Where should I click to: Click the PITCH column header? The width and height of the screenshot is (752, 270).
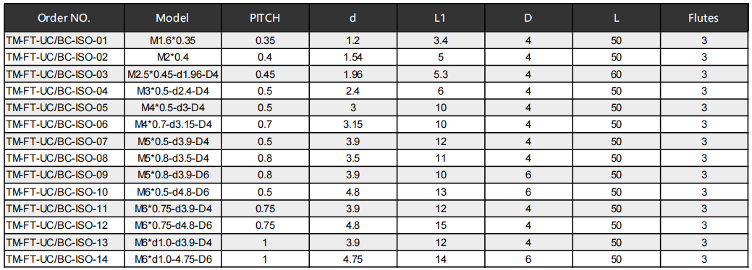click(265, 18)
